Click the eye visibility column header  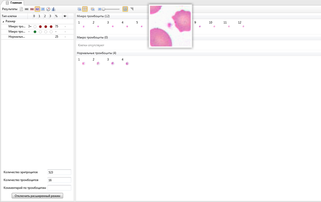click(65, 16)
